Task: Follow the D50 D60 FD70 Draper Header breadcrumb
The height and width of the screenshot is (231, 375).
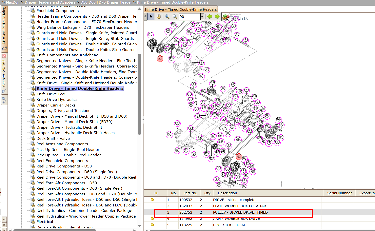Action: [106, 2]
